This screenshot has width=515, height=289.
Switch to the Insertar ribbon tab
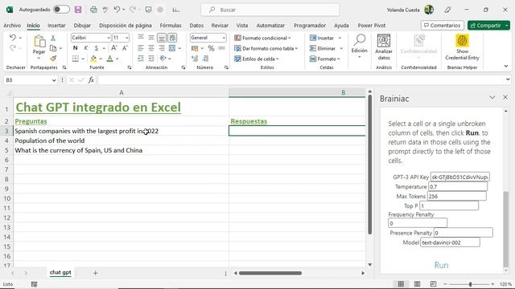coord(56,25)
